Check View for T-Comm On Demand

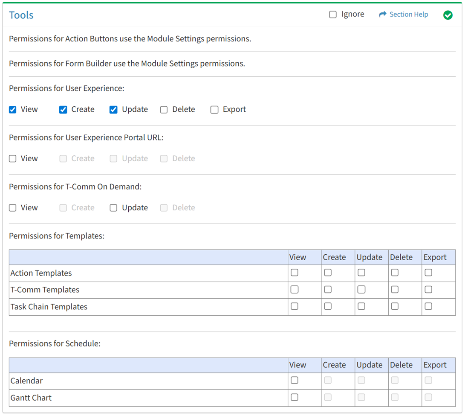pos(13,208)
